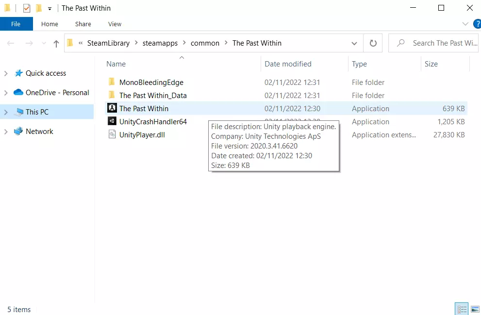Expand the Quick access tree node
The image size is (481, 315).
(6, 73)
